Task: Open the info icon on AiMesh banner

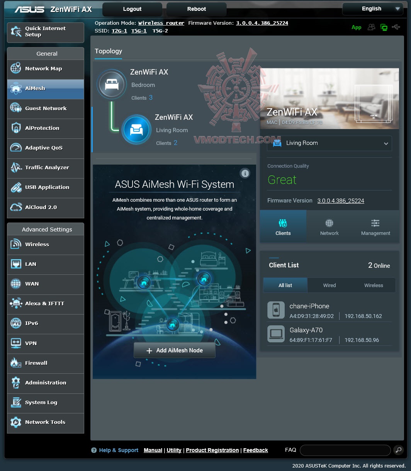Action: point(245,173)
